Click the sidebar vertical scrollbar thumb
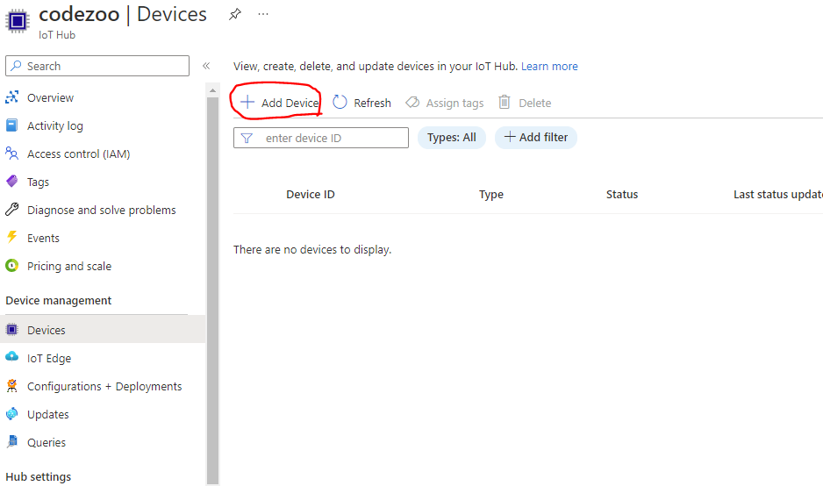 pyautogui.click(x=212, y=290)
